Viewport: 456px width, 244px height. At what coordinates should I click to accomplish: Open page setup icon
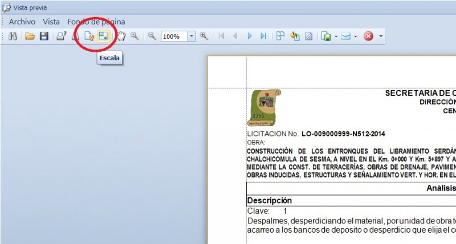pos(88,36)
